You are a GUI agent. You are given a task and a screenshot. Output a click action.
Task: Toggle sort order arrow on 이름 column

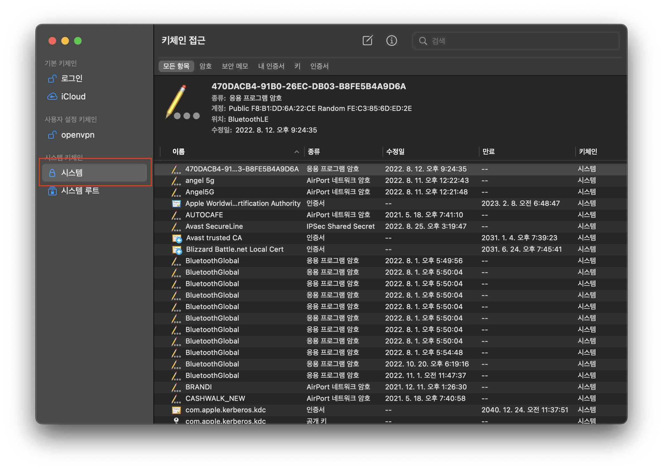[296, 152]
